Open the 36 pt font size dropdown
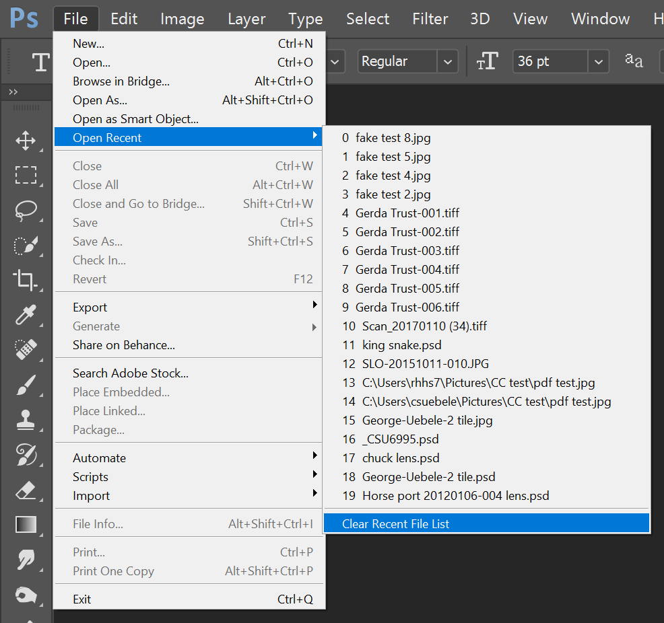Viewport: 664px width, 623px height. coord(598,61)
